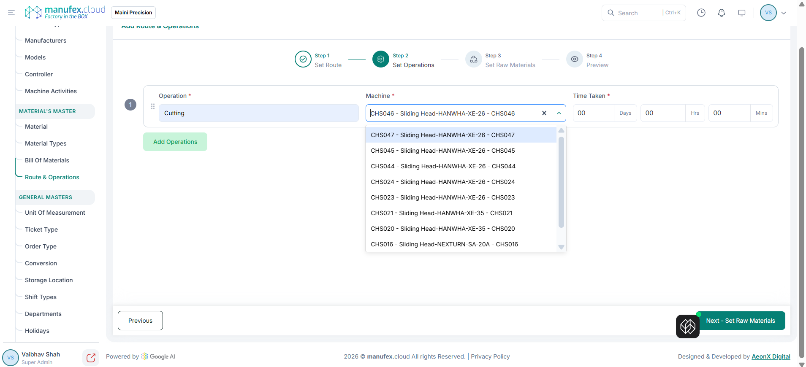Collapse the Machine dropdown using chevron
This screenshot has height=367, width=806.
559,113
